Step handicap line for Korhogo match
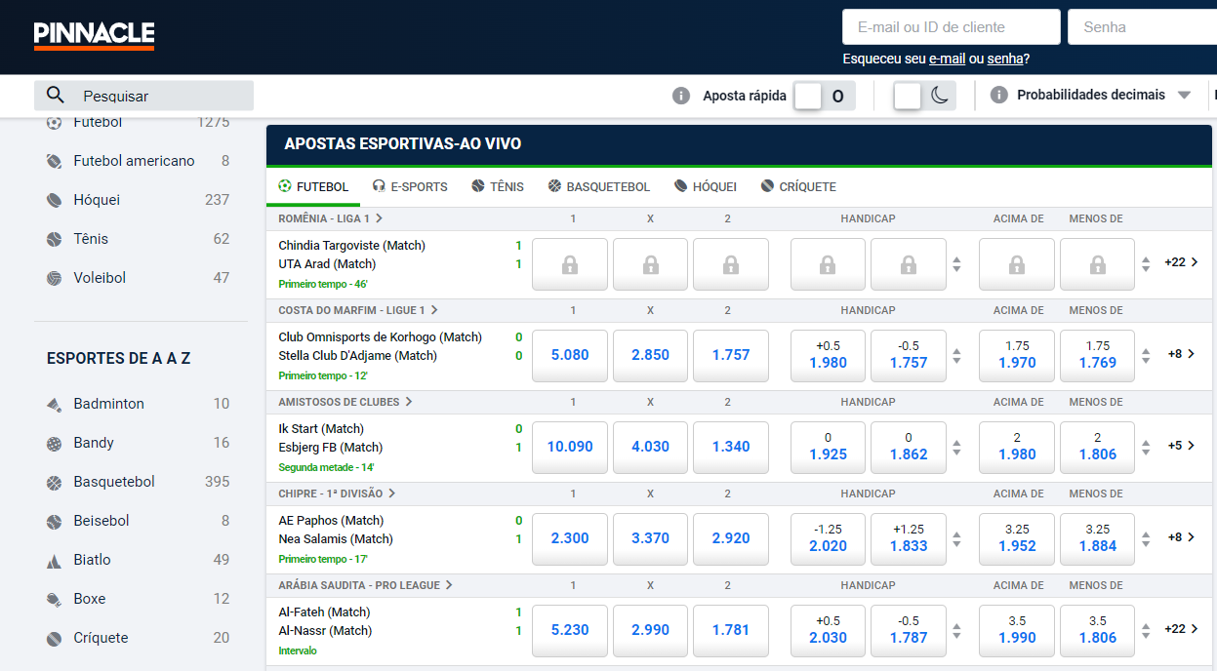The image size is (1217, 671). click(x=956, y=356)
